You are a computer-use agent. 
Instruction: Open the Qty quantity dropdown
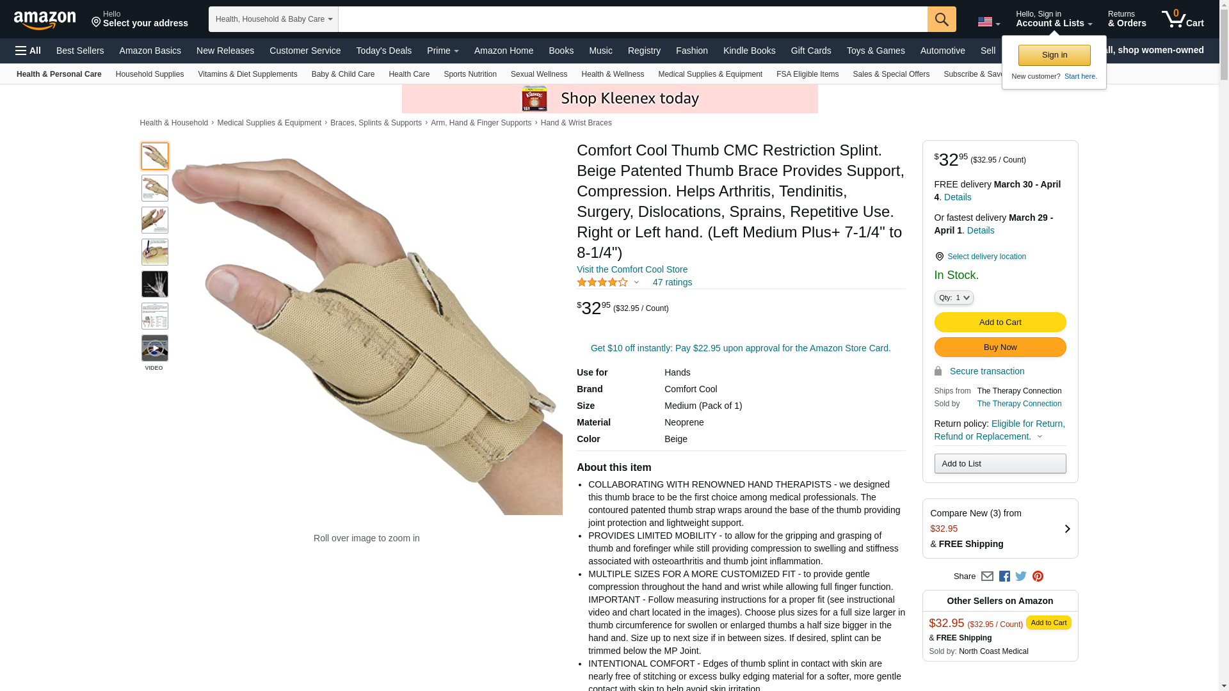click(x=953, y=298)
